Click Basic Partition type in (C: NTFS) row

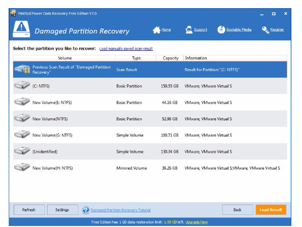129,86
